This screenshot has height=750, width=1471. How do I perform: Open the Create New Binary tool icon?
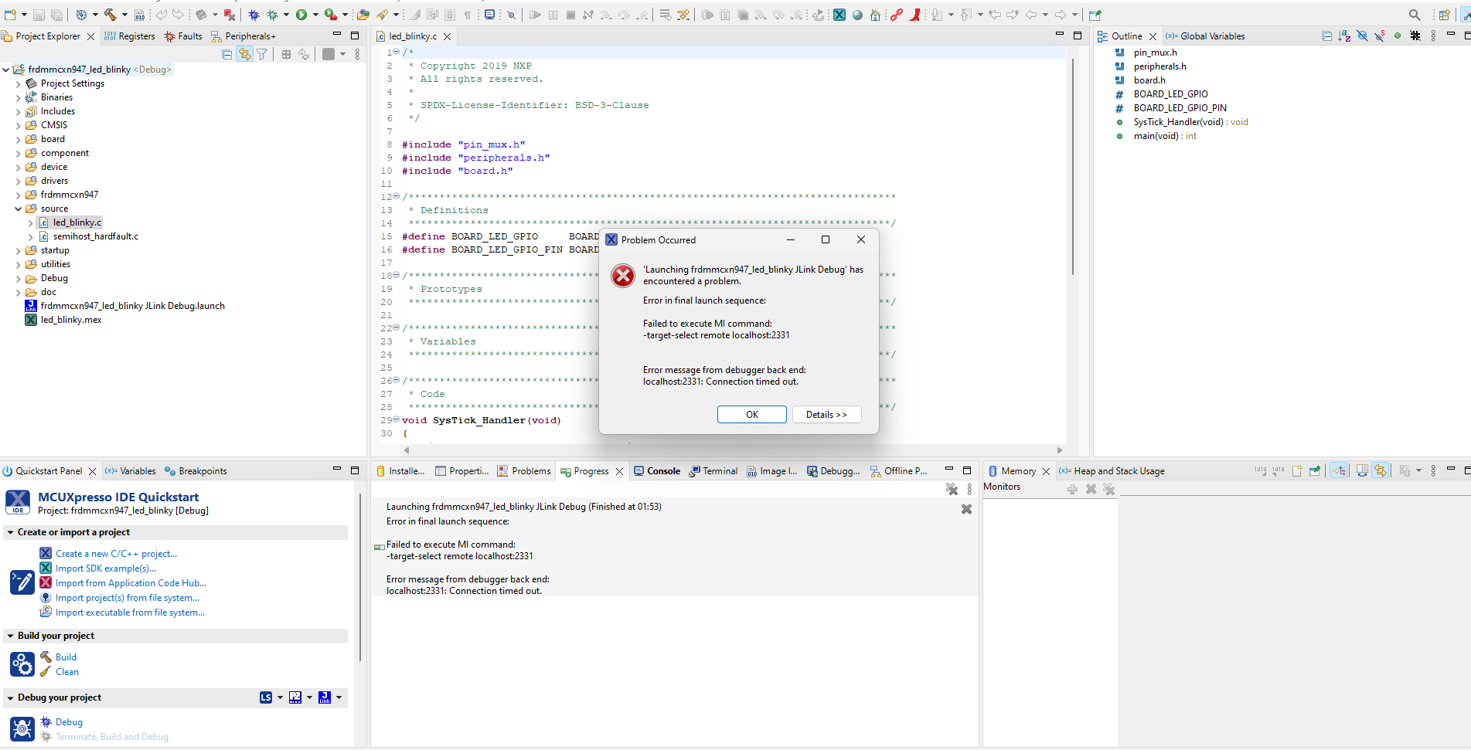(x=139, y=14)
